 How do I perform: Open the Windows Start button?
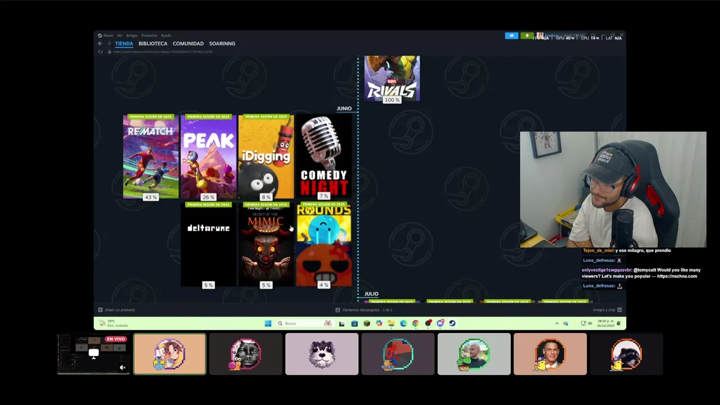click(268, 323)
